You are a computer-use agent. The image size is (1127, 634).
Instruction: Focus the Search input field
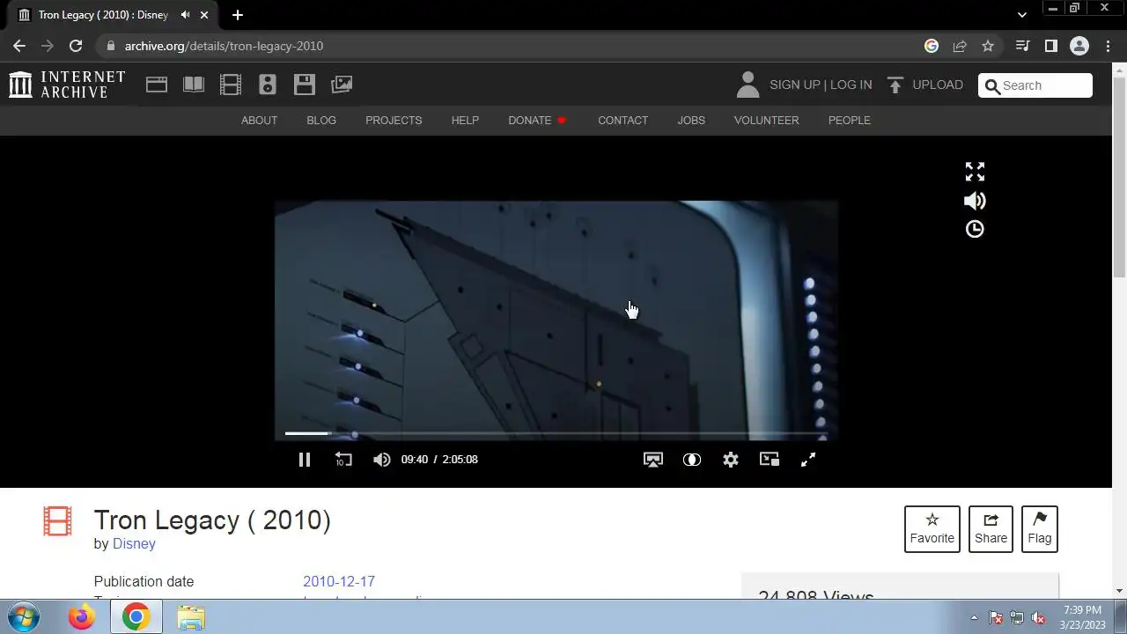pos(1035,85)
